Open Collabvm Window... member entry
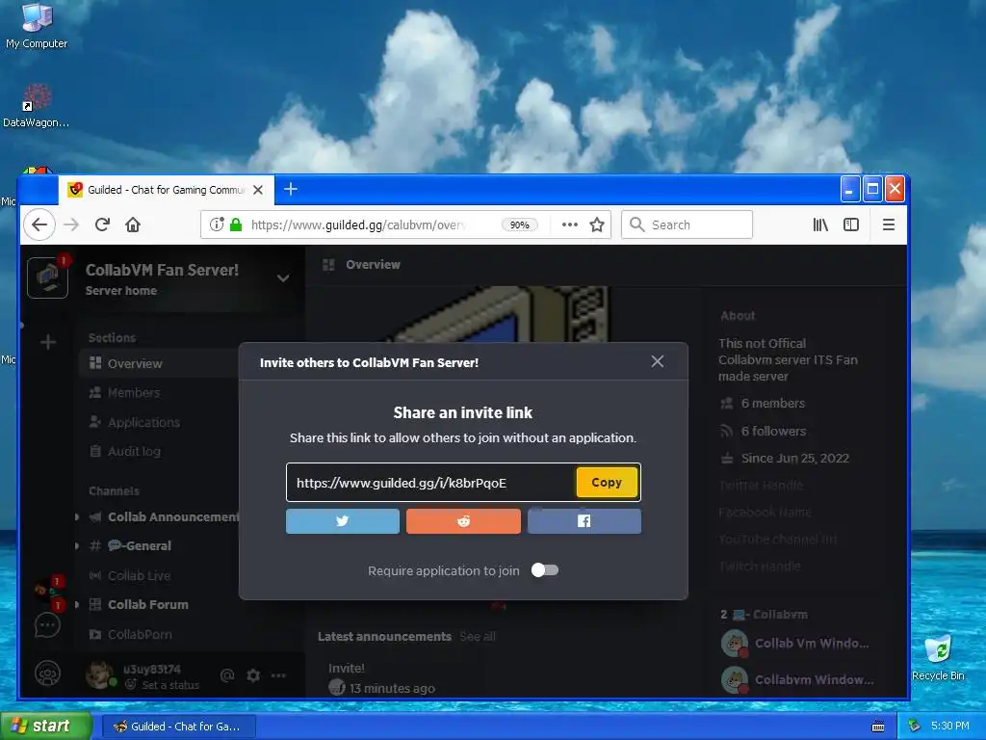This screenshot has height=740, width=986. pos(797,679)
